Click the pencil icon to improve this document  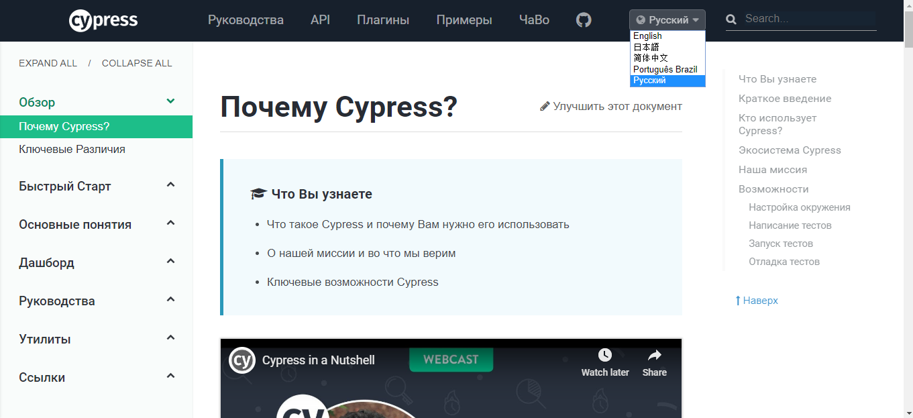click(x=545, y=105)
